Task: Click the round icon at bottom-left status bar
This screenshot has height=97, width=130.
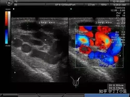Action: click(2, 95)
